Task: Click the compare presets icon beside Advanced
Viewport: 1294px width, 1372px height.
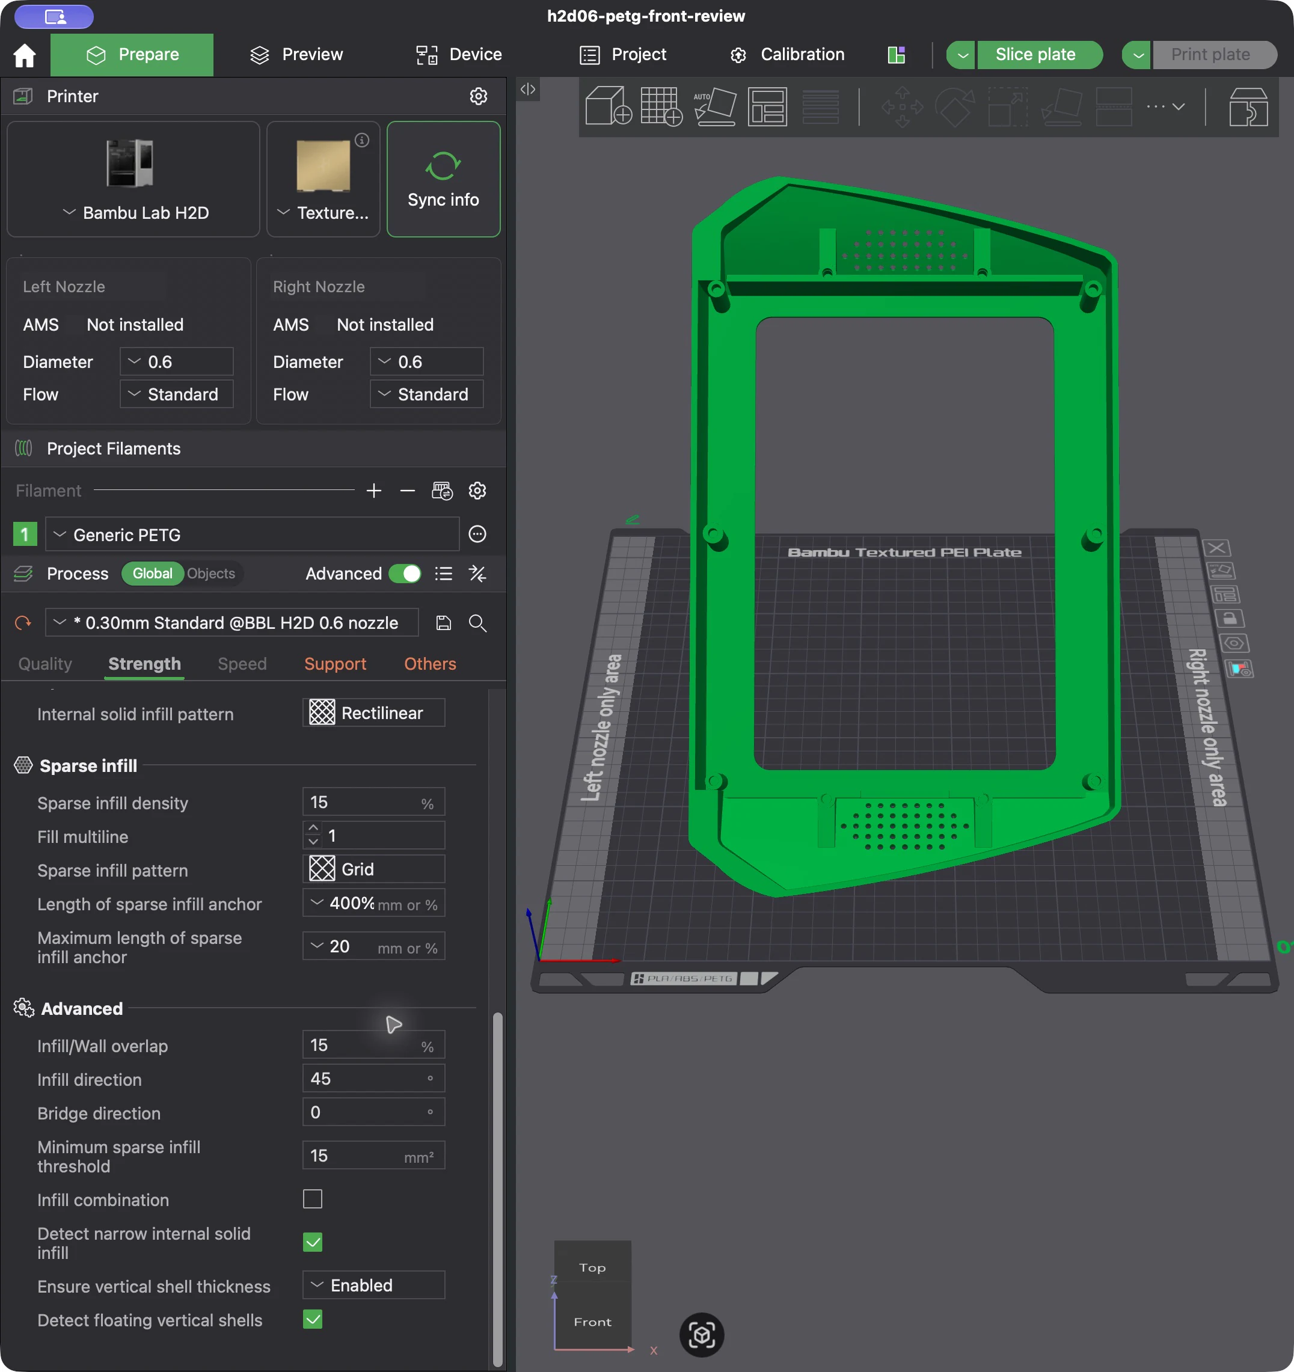Action: pyautogui.click(x=477, y=574)
